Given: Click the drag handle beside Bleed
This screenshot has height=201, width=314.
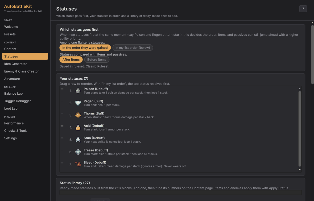Looking at the screenshot, I should [x=62, y=163].
